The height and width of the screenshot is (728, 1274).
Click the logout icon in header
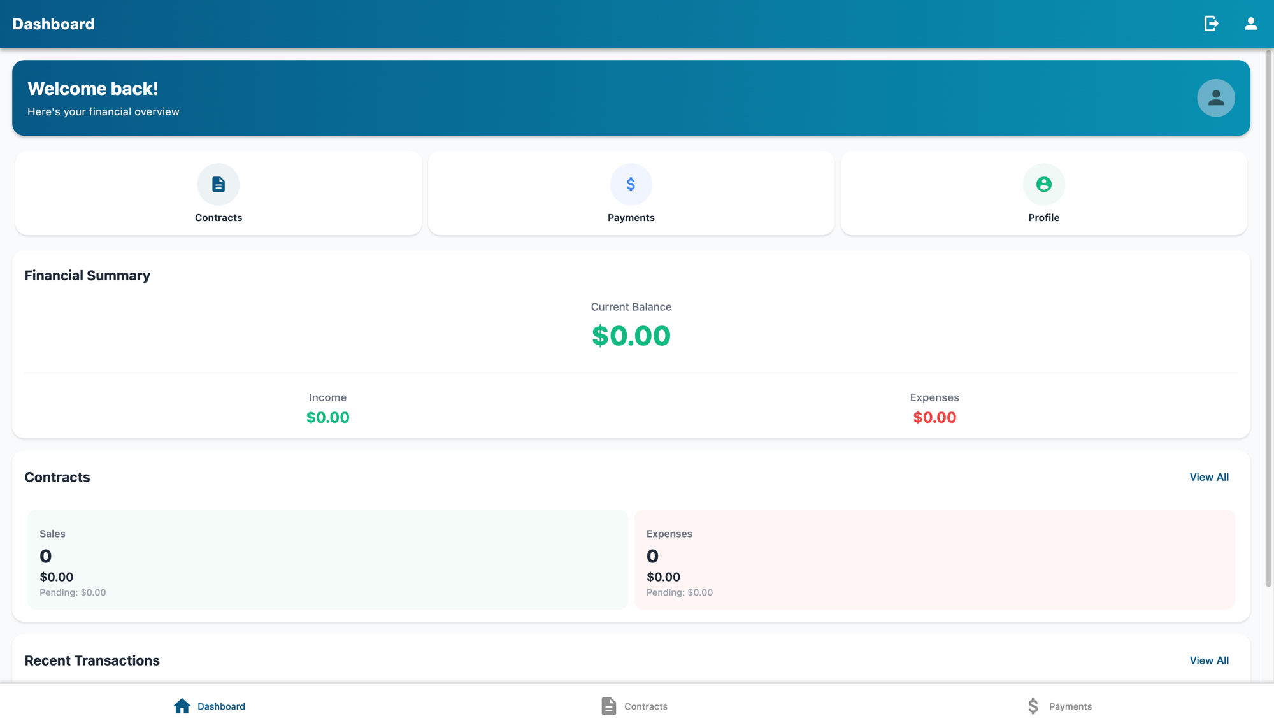pos(1211,24)
